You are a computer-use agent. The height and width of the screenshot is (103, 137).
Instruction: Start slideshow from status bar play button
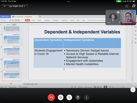pos(105,87)
